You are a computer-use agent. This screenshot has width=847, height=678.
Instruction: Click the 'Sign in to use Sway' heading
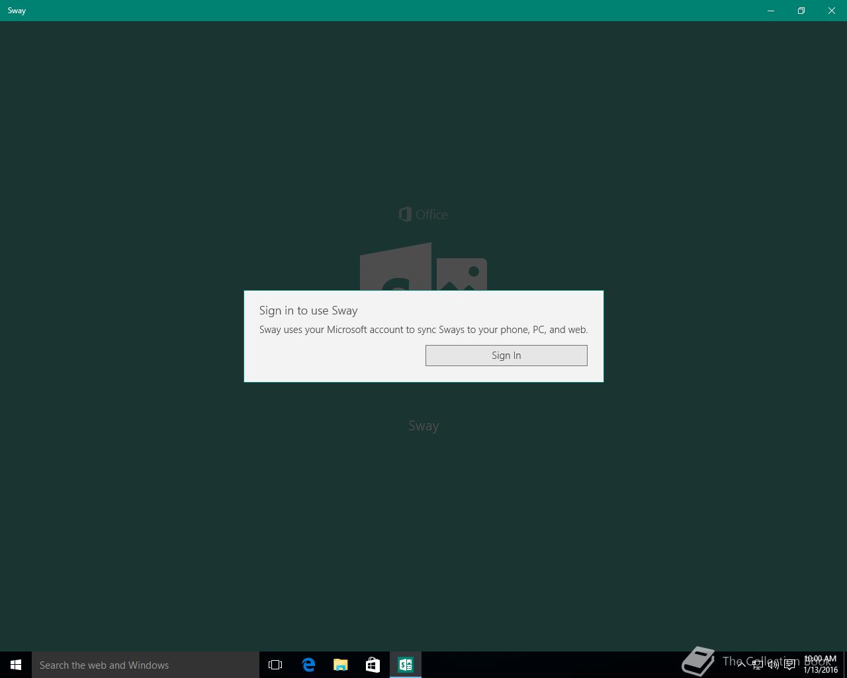click(308, 311)
